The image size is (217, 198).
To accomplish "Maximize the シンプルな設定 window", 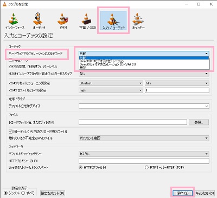I will pyautogui.click(x=199, y=4).
